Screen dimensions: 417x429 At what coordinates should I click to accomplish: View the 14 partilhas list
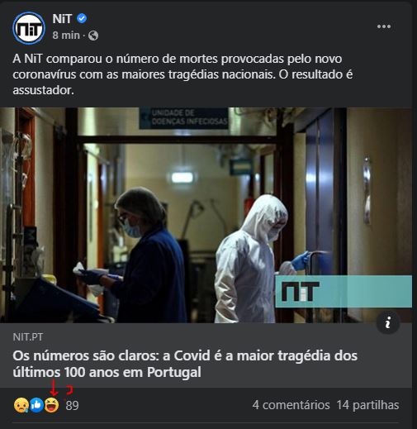point(367,405)
